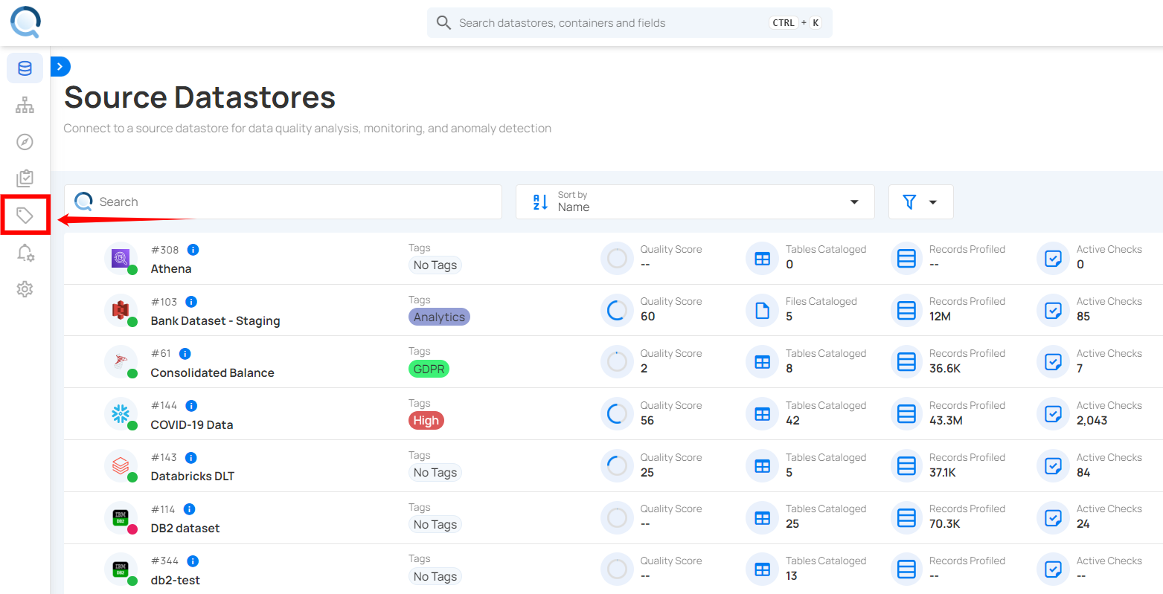The image size is (1163, 594).
Task: Click the DB2 dataset IBM icon
Action: point(121,517)
